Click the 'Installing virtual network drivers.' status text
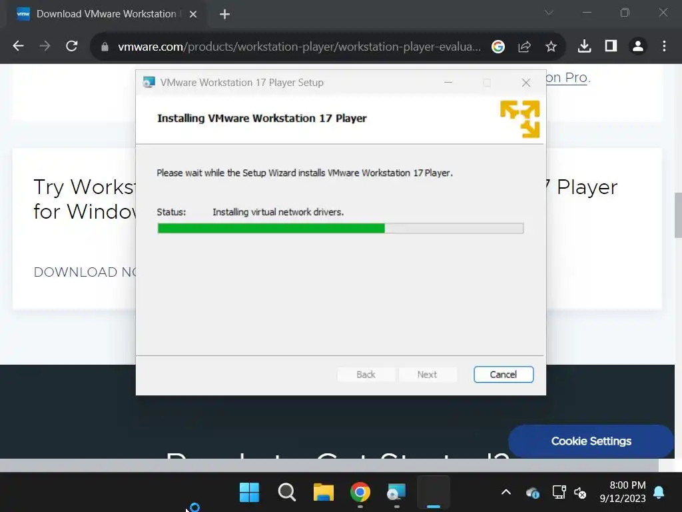Image resolution: width=682 pixels, height=512 pixels. coord(278,212)
